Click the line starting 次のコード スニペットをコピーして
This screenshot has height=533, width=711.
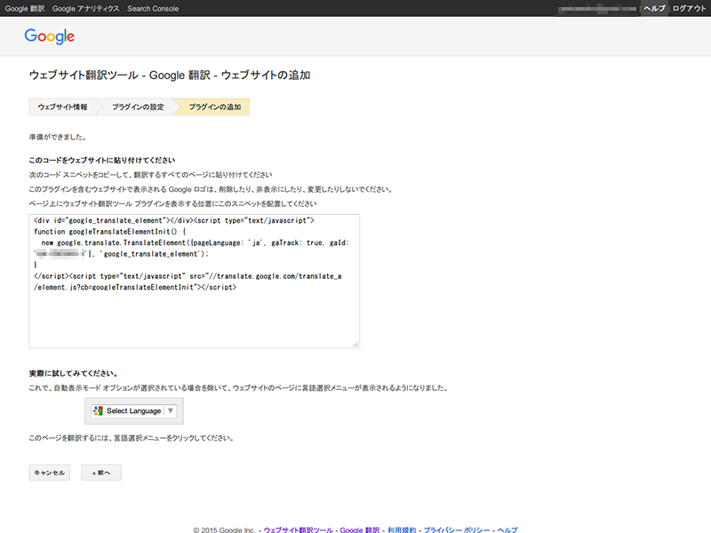150,175
